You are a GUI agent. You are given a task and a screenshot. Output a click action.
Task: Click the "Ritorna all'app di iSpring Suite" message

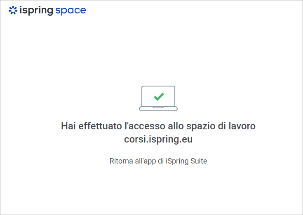[158, 161]
